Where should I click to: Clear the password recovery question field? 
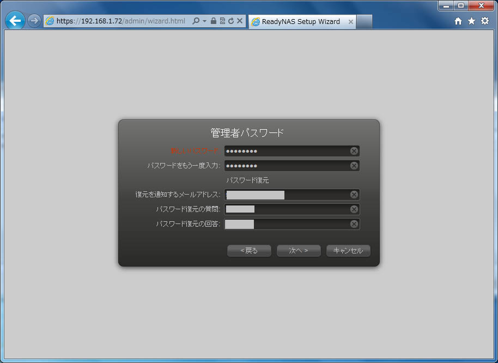click(x=354, y=209)
